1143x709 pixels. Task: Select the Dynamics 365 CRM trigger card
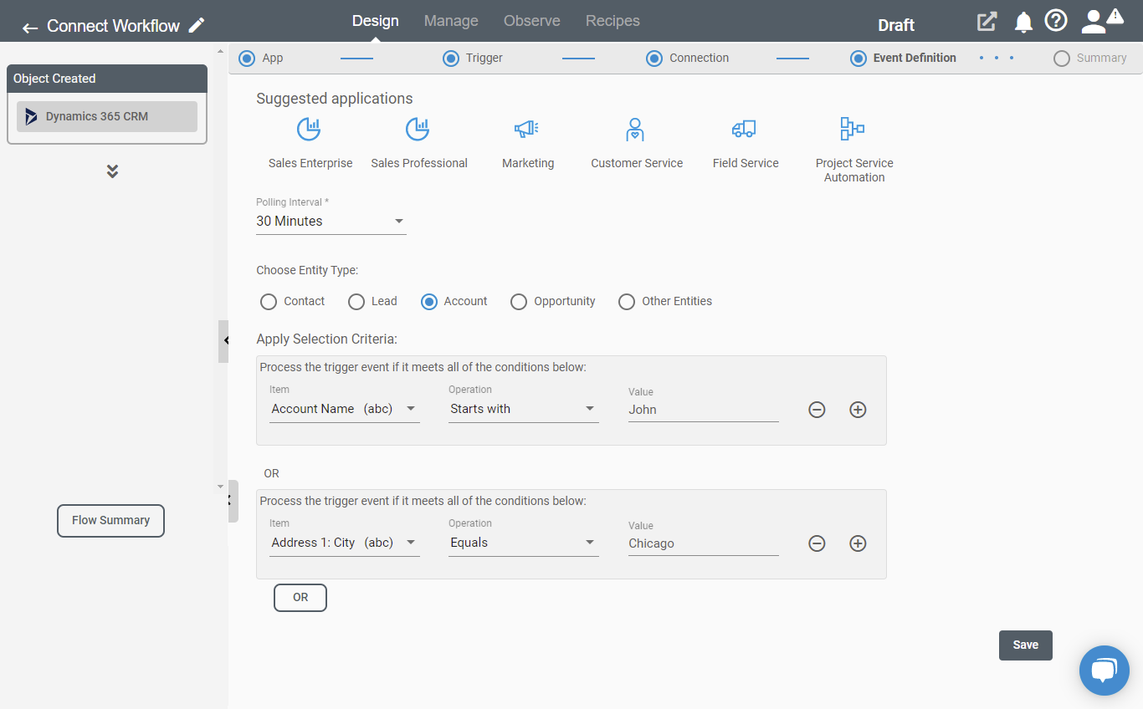click(107, 116)
